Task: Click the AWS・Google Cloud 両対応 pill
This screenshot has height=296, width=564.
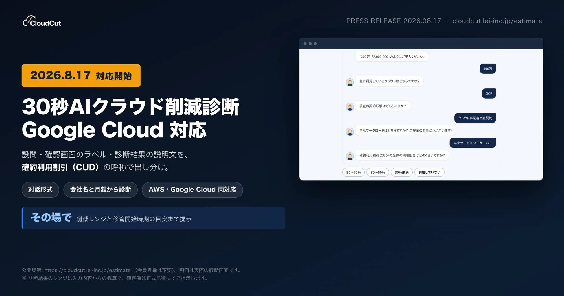Action: click(x=192, y=190)
